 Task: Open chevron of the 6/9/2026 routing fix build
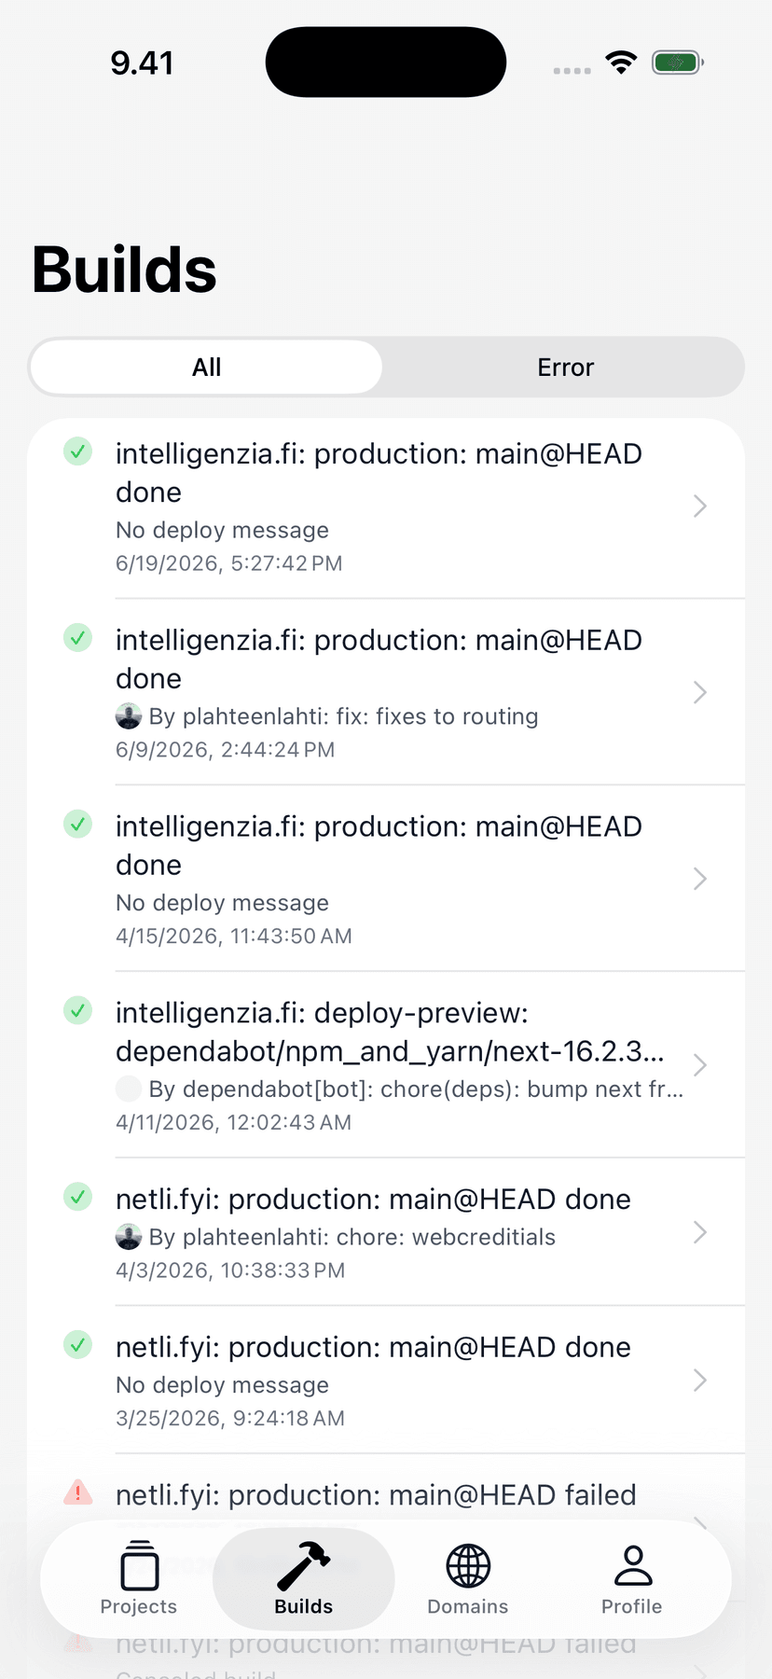click(x=700, y=692)
